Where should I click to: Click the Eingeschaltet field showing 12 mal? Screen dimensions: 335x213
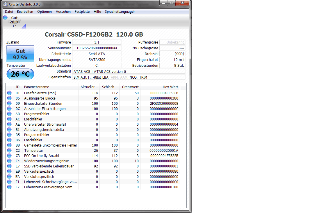tap(172, 59)
